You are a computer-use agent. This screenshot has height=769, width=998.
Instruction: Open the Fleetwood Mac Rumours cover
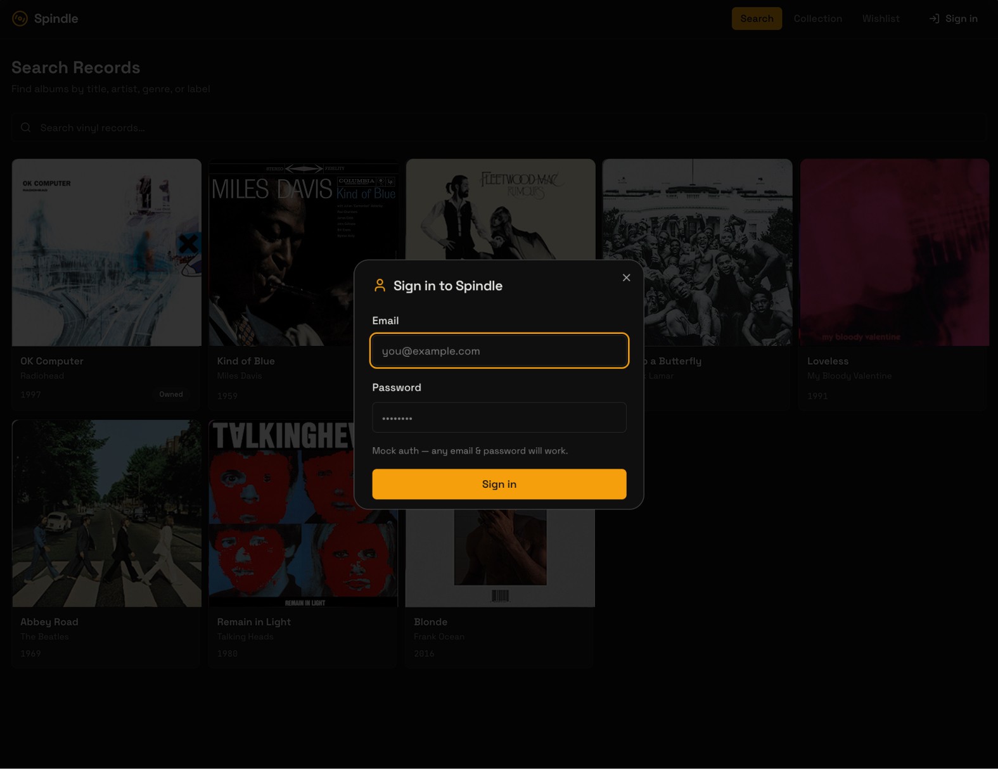(501, 210)
